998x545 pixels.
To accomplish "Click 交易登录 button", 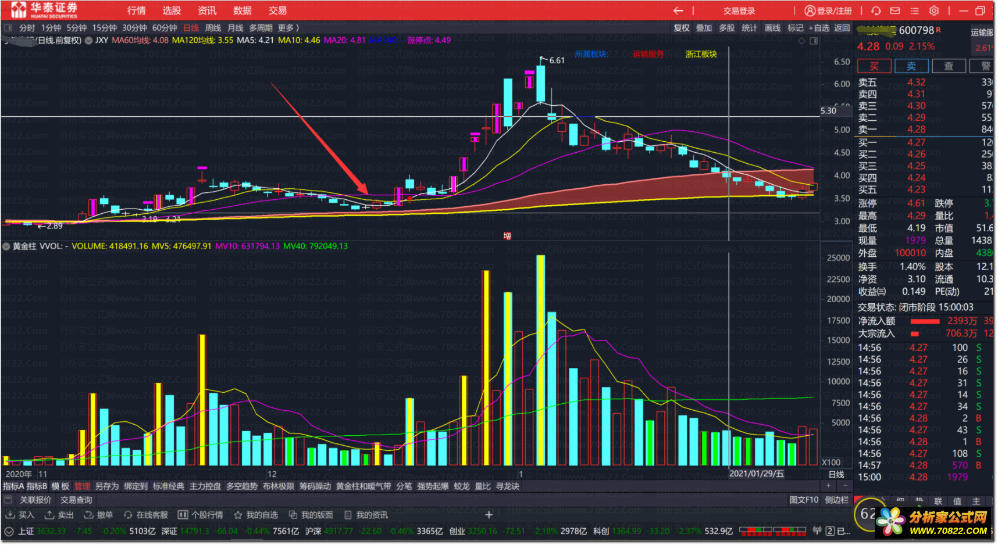I will pos(739,10).
